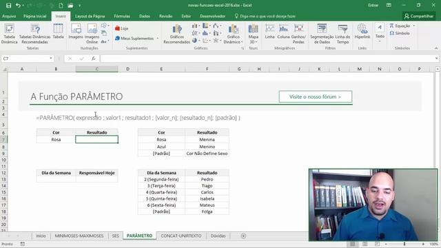Image resolution: width=441 pixels, height=248 pixels.
Task: Insert a Coluna sparkline
Action: click(283, 31)
